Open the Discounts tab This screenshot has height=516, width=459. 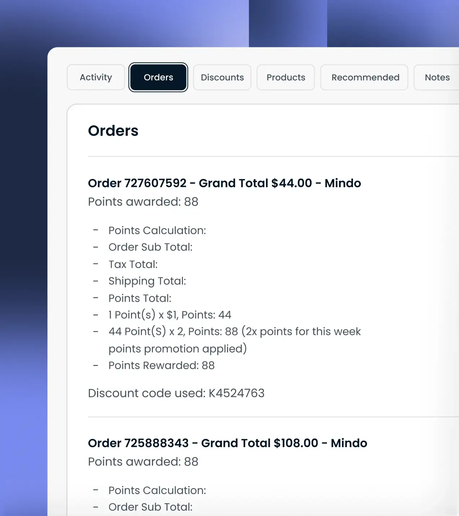(x=222, y=77)
